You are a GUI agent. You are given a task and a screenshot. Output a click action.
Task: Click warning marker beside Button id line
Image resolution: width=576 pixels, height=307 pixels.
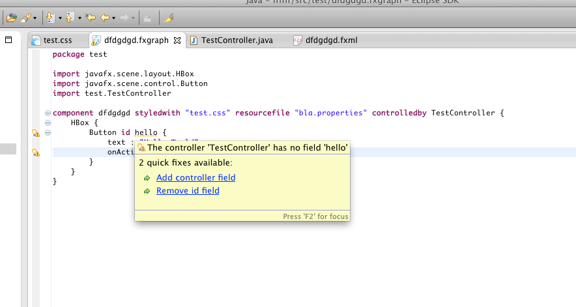pos(36,133)
